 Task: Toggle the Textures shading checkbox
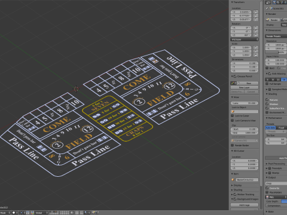[x=267, y=100]
